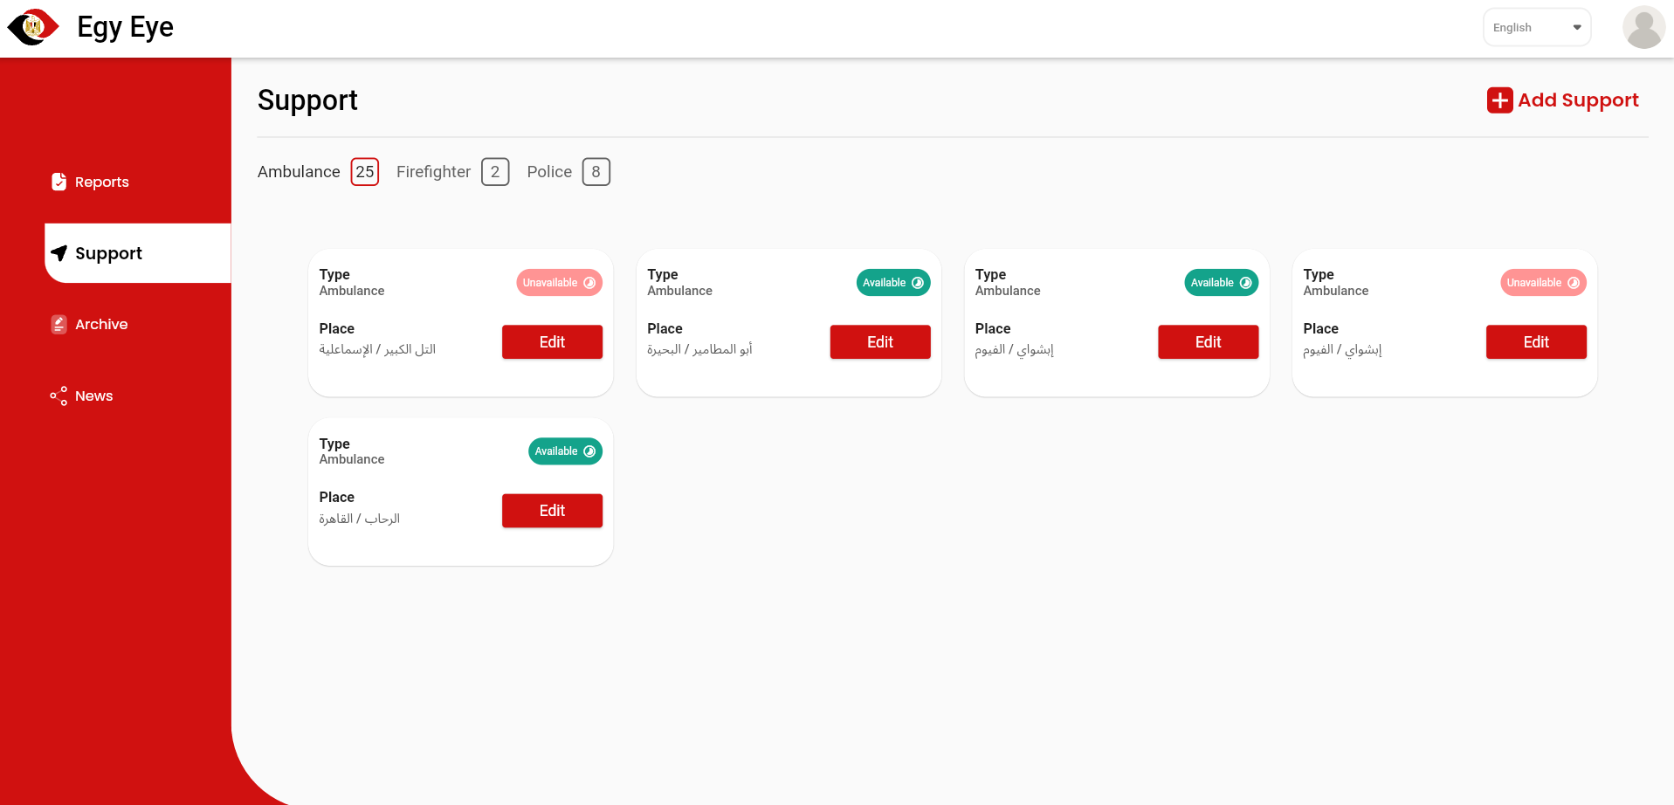Click the paper-plane icon next to Support
Image resolution: width=1674 pixels, height=805 pixels.
pos(59,253)
